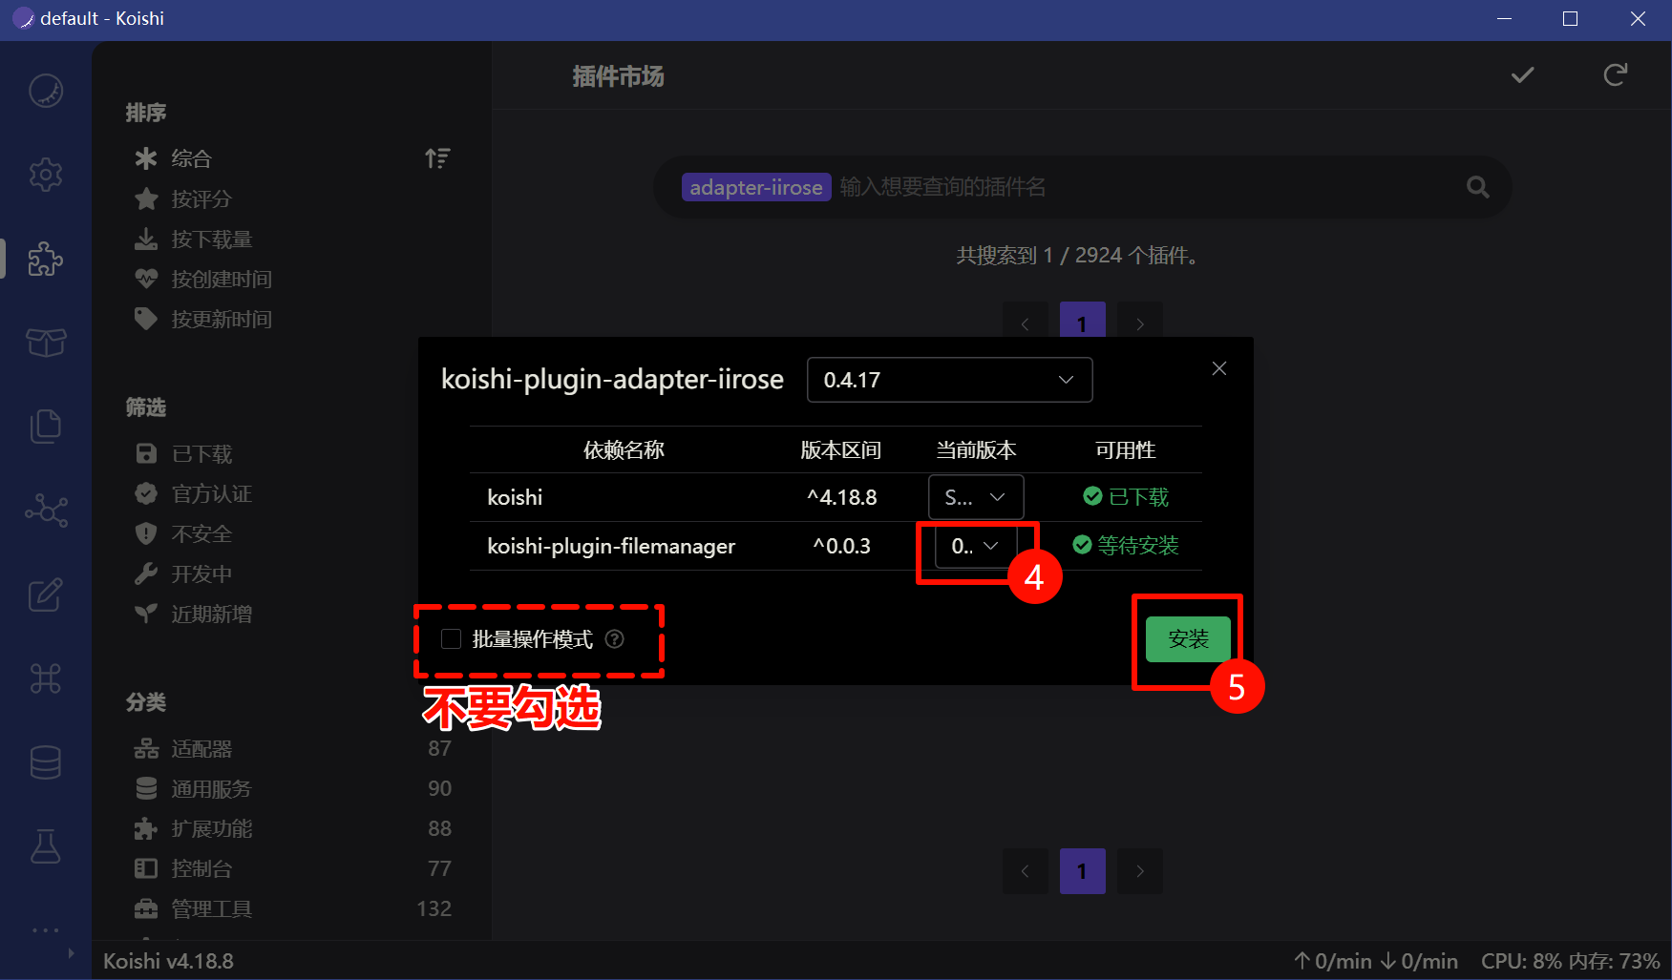Enable the 批量操作模式 checkbox
The image size is (1672, 980).
452,639
